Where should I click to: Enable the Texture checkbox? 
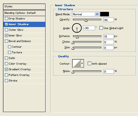9,52
